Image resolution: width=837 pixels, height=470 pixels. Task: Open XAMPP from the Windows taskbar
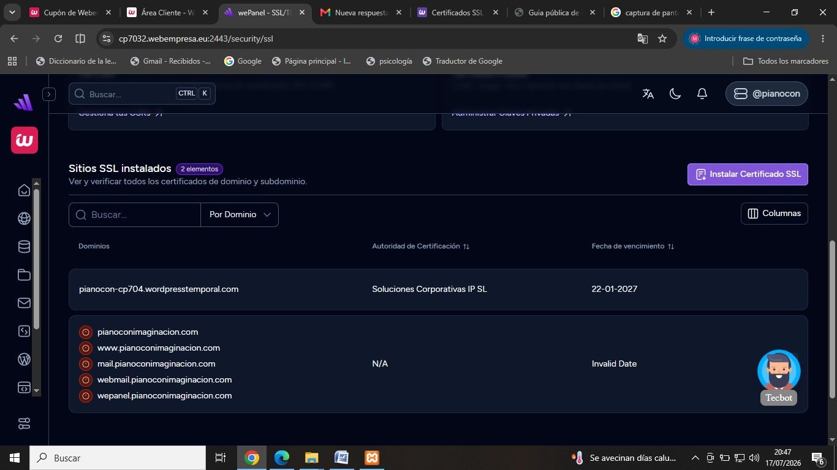point(371,458)
